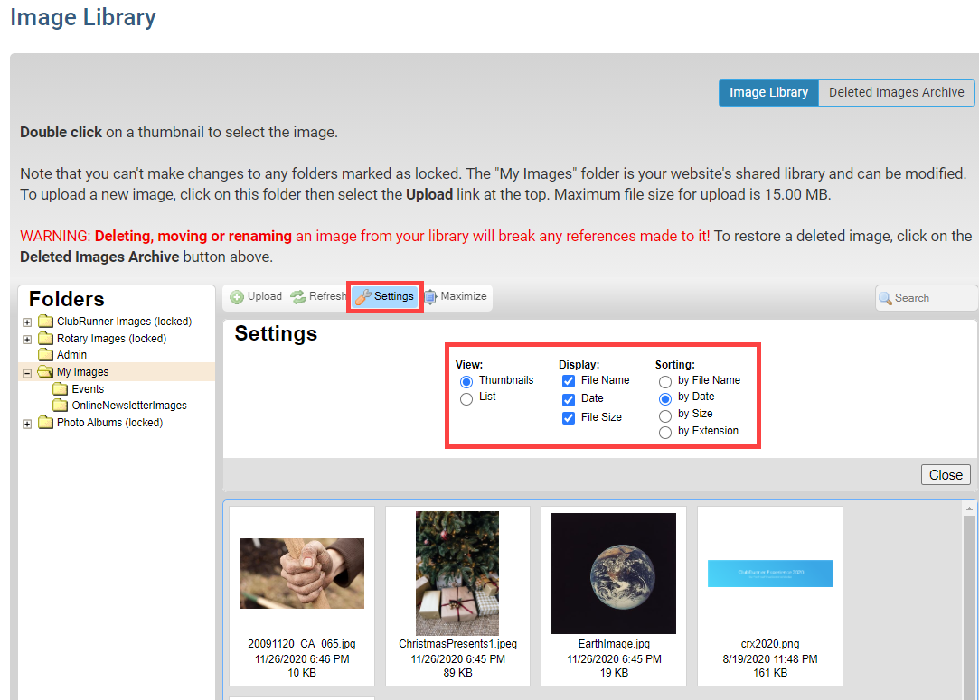Click the 89 KB file size
979x700 pixels.
457,673
